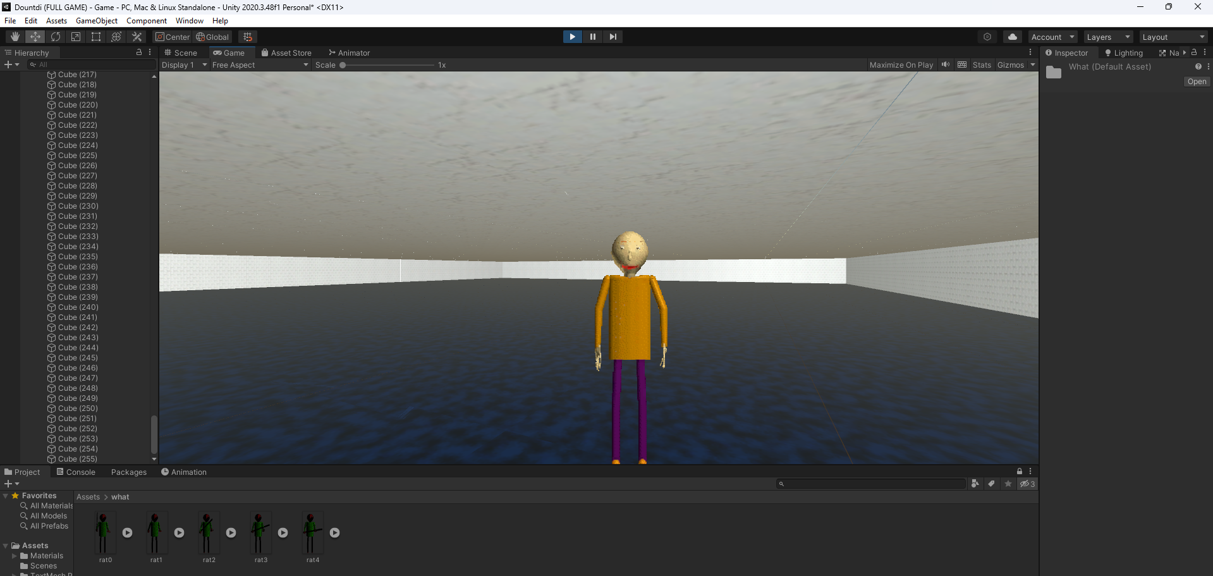Open the GameObject menu
Viewport: 1213px width, 576px height.
[x=97, y=21]
